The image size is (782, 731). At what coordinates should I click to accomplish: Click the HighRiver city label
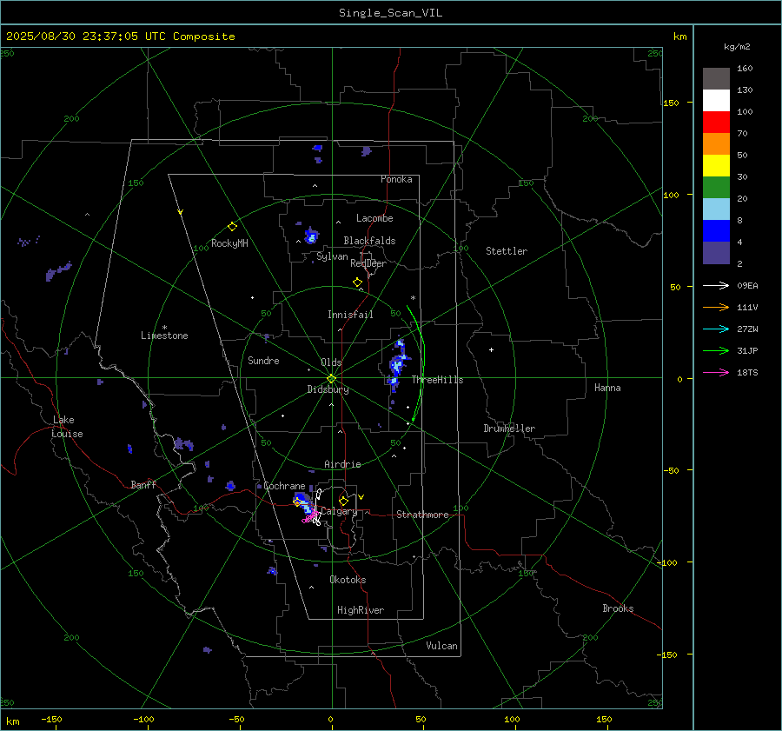(x=361, y=610)
